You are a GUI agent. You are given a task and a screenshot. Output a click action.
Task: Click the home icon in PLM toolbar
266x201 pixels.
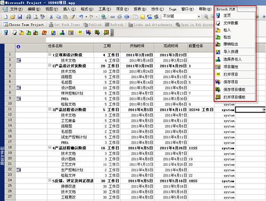[6, 32]
